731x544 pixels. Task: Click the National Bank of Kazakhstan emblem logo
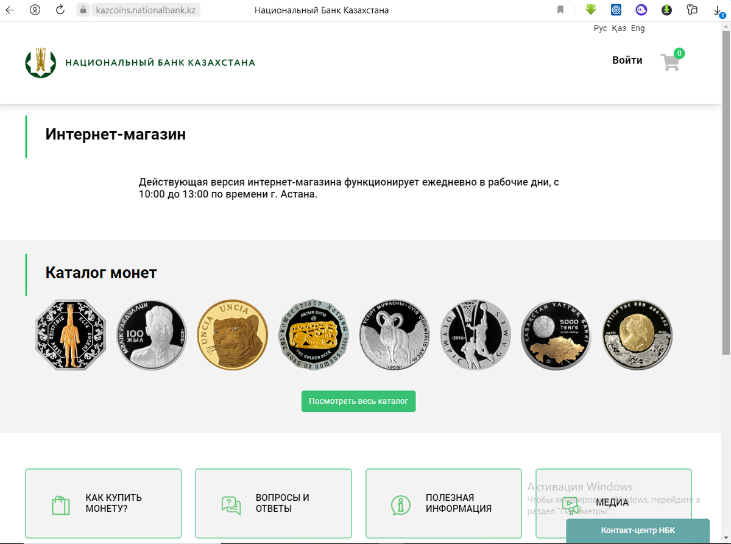(x=41, y=62)
